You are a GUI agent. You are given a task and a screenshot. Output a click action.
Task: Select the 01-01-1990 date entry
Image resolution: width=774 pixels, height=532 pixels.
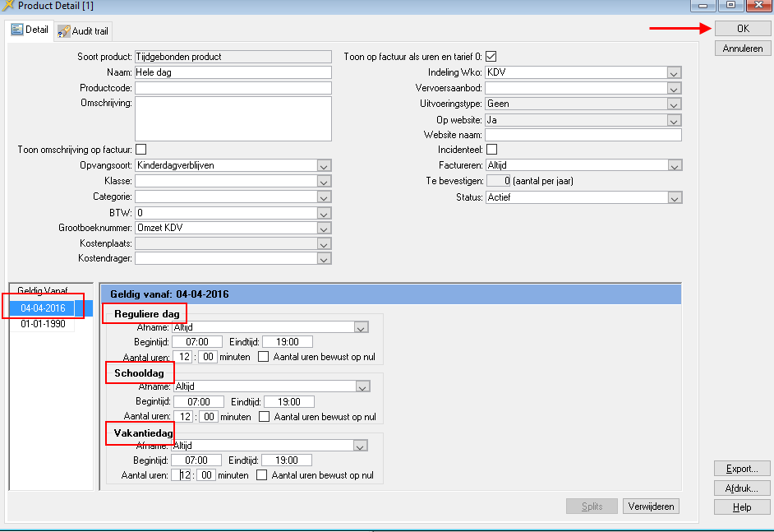click(43, 324)
